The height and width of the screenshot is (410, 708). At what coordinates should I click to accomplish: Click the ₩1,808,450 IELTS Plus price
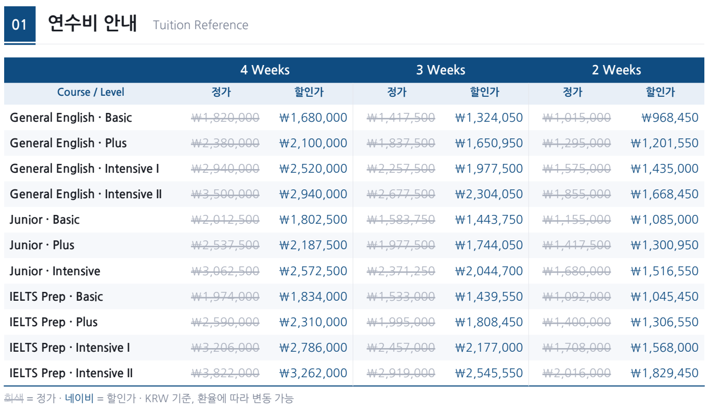click(489, 322)
